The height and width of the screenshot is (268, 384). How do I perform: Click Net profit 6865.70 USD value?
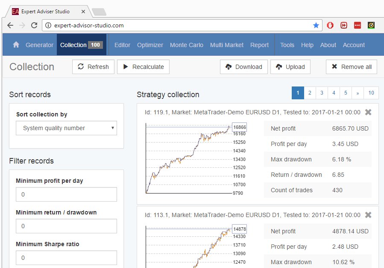point(350,128)
